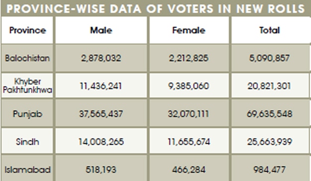Viewport: 311px width, 181px height.
Task: Click Islamabad total 984,477
Action: tap(269, 170)
